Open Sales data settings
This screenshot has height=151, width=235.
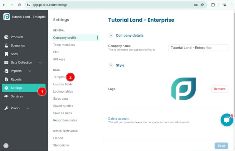60,99
